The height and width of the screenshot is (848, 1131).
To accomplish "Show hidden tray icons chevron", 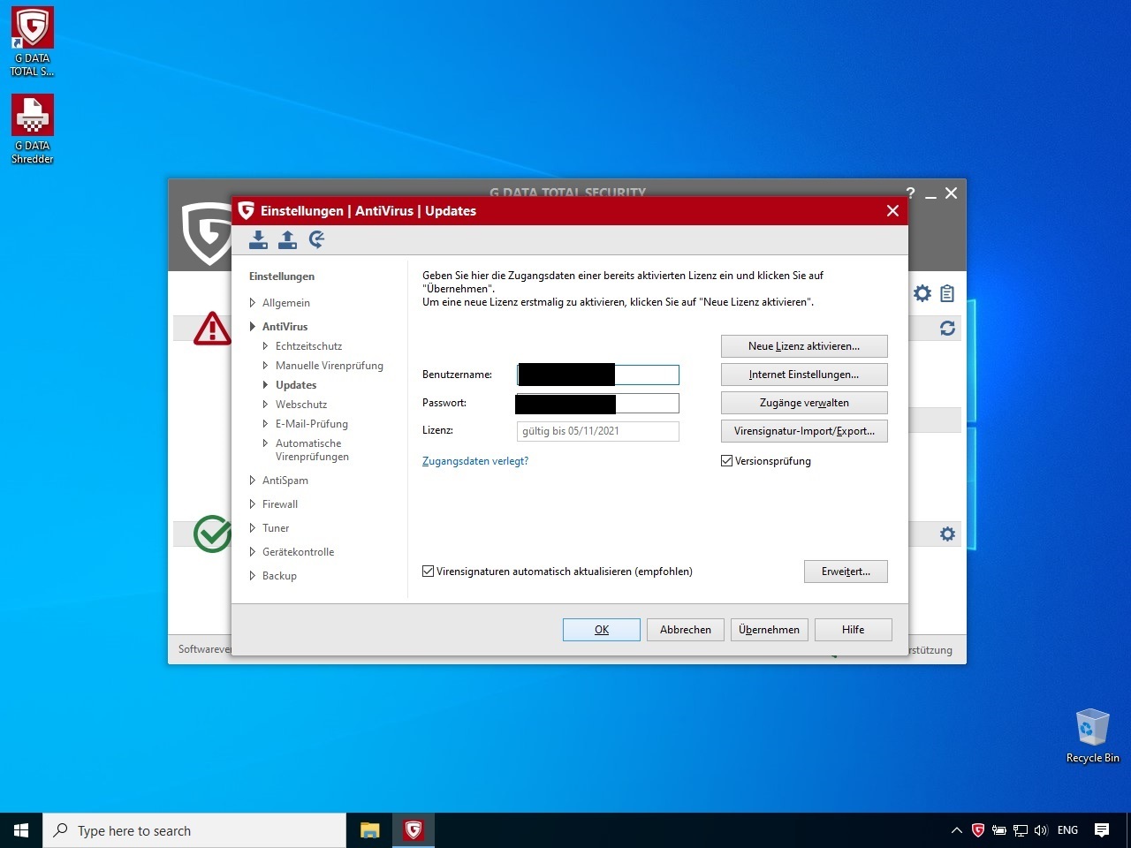I will click(x=956, y=830).
